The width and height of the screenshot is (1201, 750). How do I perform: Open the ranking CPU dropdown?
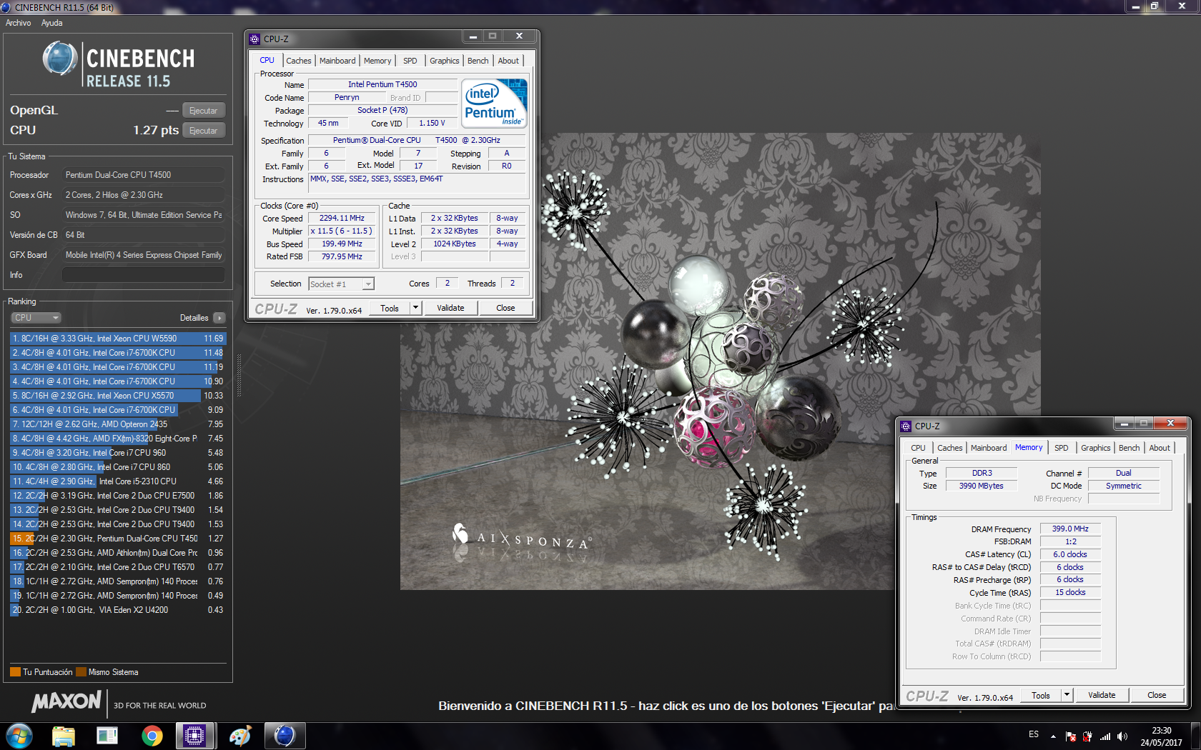pos(36,318)
